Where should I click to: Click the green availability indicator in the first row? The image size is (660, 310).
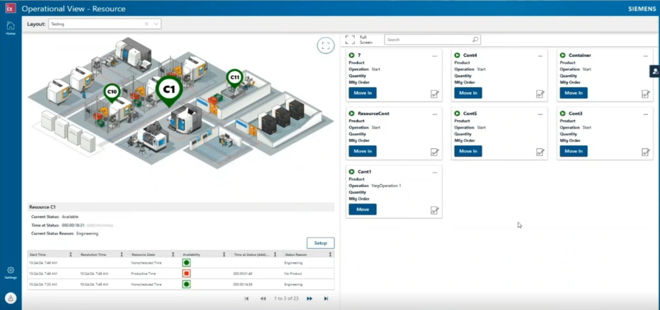(x=186, y=263)
